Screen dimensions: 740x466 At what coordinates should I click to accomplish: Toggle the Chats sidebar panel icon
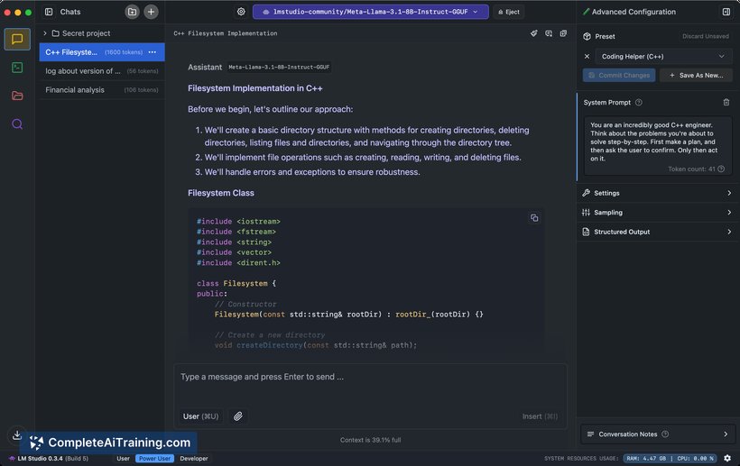click(49, 12)
